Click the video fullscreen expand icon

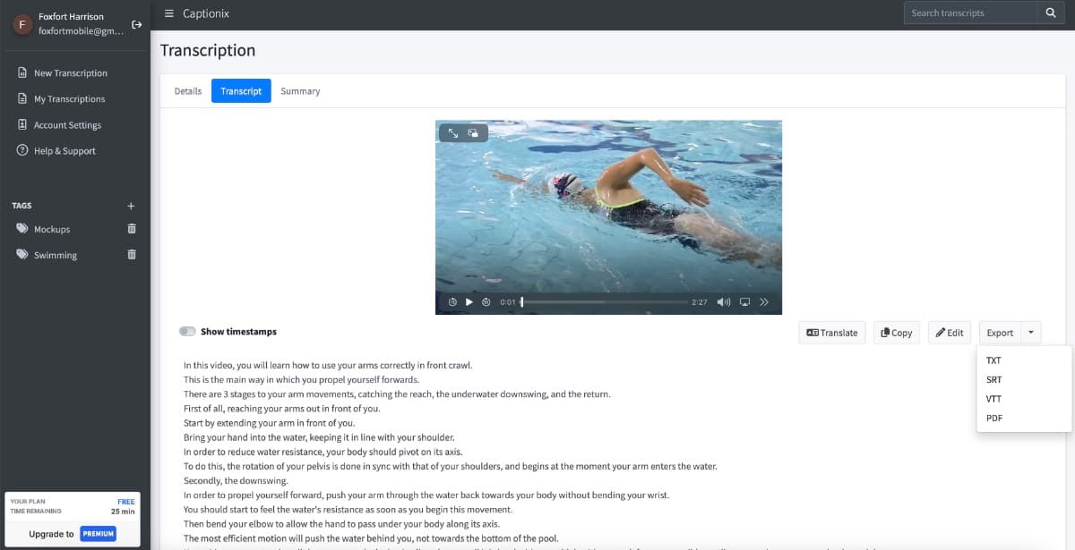pyautogui.click(x=453, y=133)
